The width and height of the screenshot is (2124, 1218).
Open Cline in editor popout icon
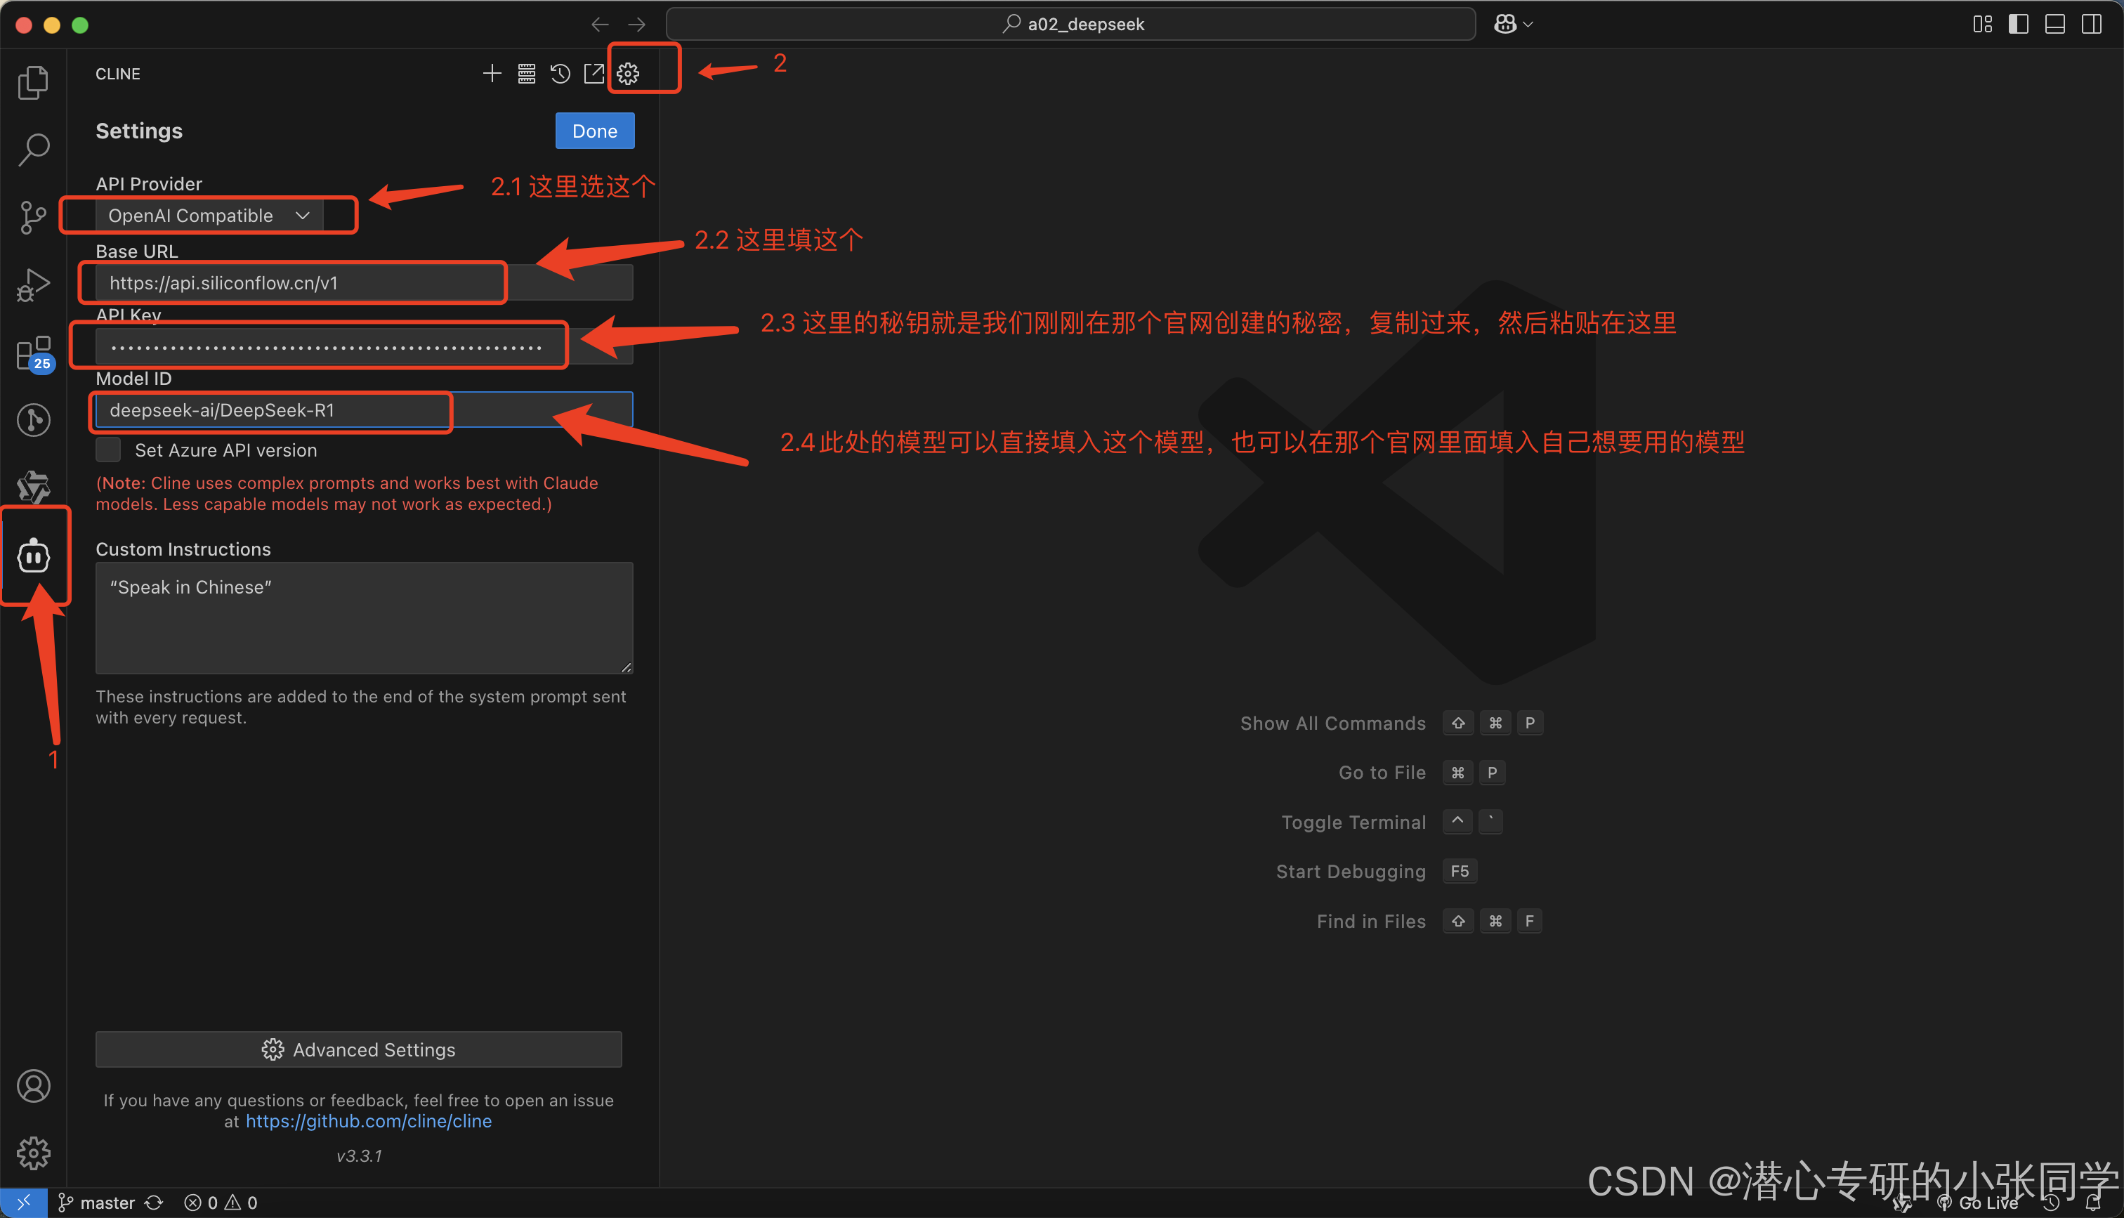tap(594, 74)
